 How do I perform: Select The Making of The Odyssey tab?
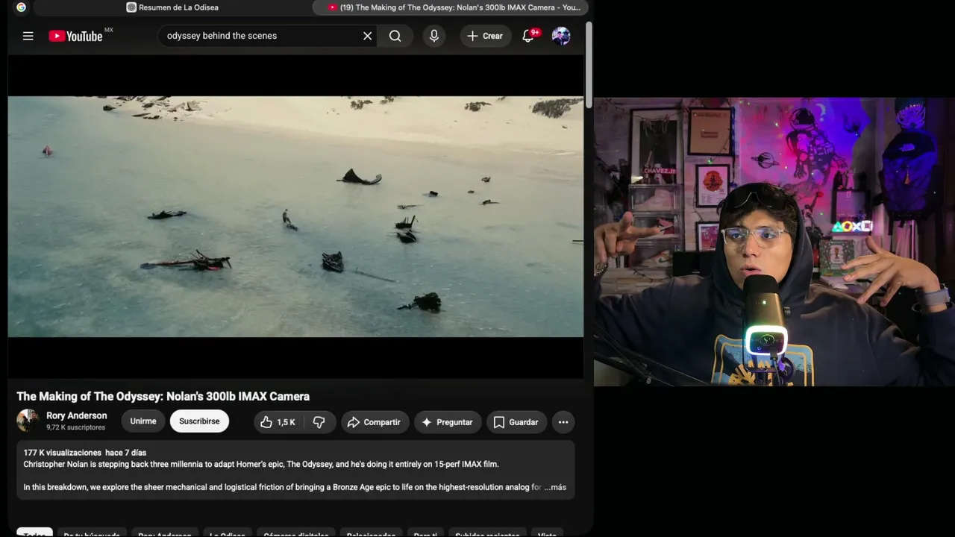[x=452, y=7]
